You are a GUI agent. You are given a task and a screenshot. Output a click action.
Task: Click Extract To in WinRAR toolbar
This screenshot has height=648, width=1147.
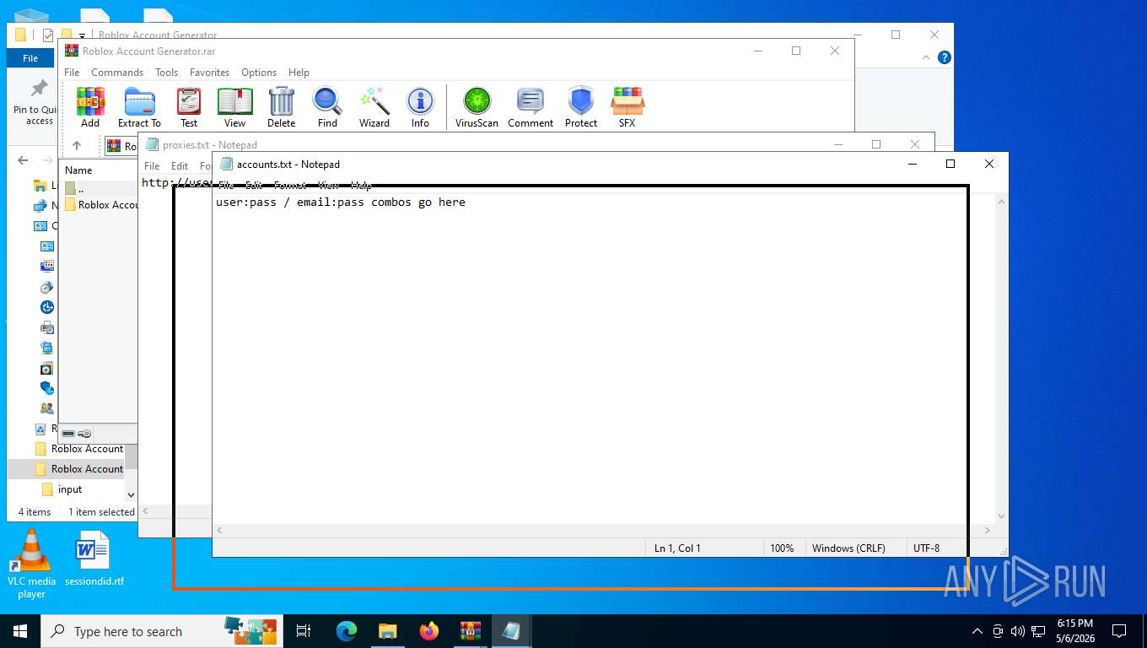(139, 107)
